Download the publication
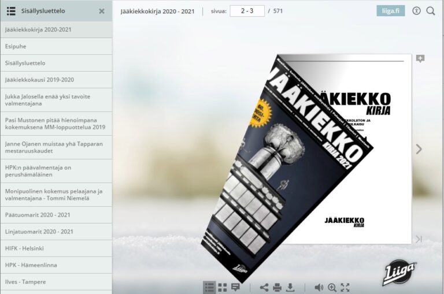 click(x=290, y=288)
